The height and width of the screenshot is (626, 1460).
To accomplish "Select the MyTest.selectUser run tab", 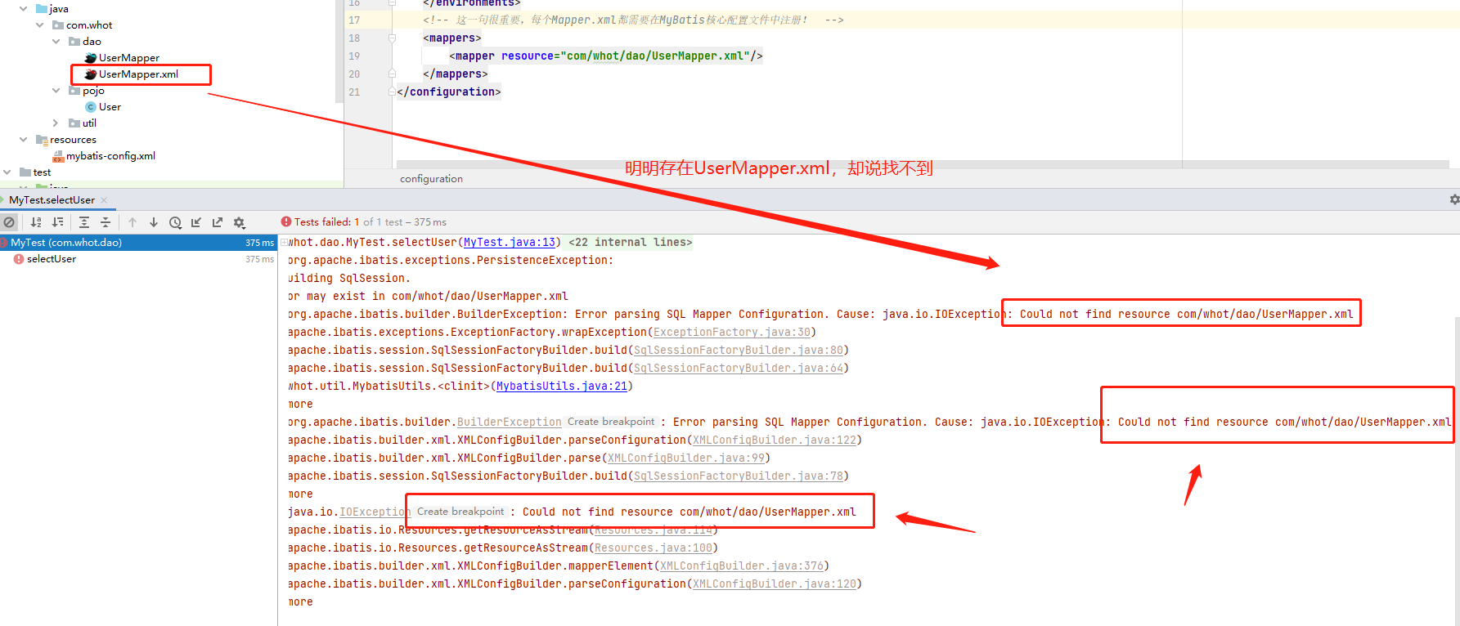I will pos(52,200).
